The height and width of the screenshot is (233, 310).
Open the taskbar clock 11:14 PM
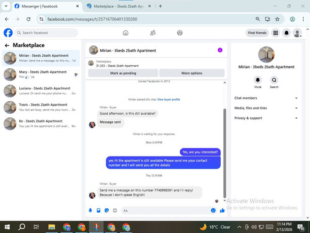coord(284,227)
